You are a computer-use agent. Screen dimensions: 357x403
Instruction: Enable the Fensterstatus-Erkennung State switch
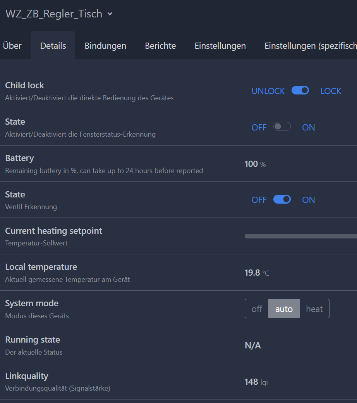point(282,127)
